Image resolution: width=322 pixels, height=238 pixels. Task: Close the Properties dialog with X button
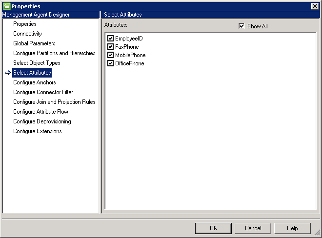(x=315, y=6)
